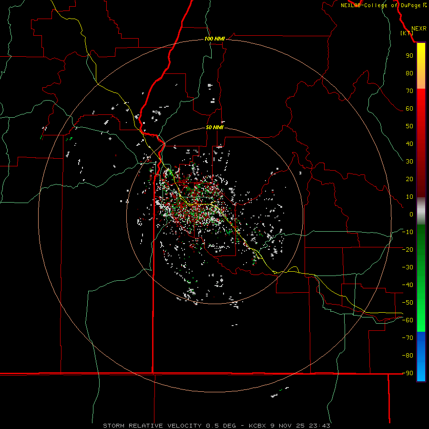This screenshot has width=429, height=429.
Task: Click the Storm Relative Velocity caption text
Action: [152, 426]
